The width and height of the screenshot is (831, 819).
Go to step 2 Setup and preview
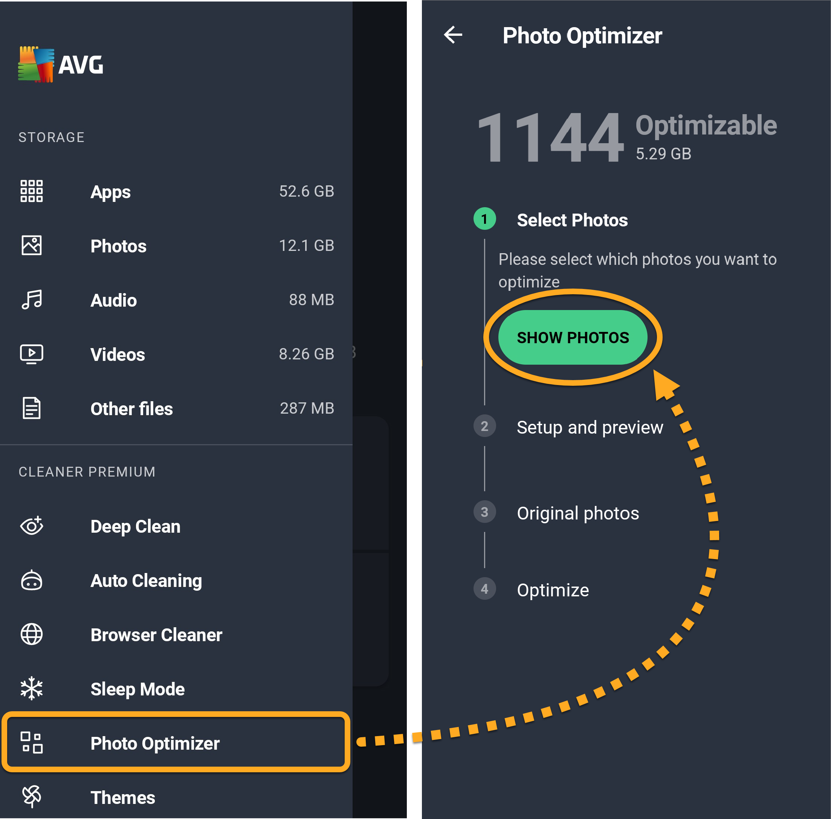pyautogui.click(x=589, y=427)
